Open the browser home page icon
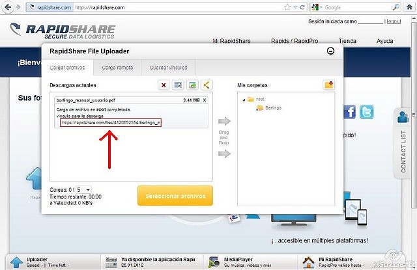The image size is (417, 270). coord(410,7)
